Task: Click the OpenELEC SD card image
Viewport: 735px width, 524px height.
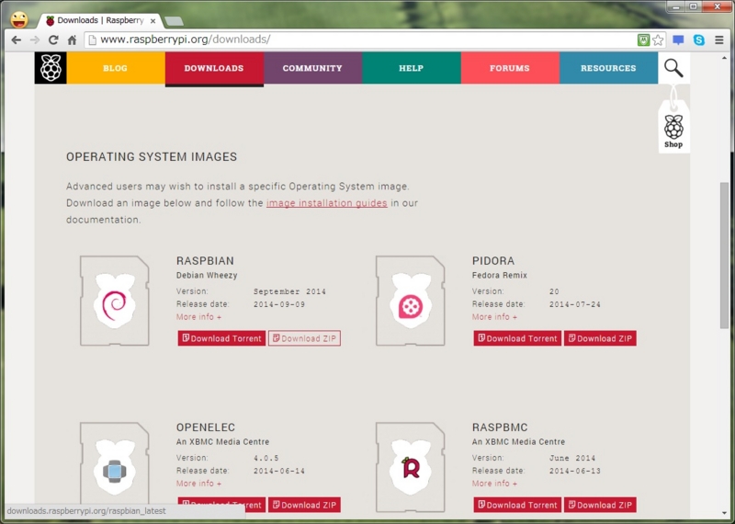Action: [x=114, y=467]
